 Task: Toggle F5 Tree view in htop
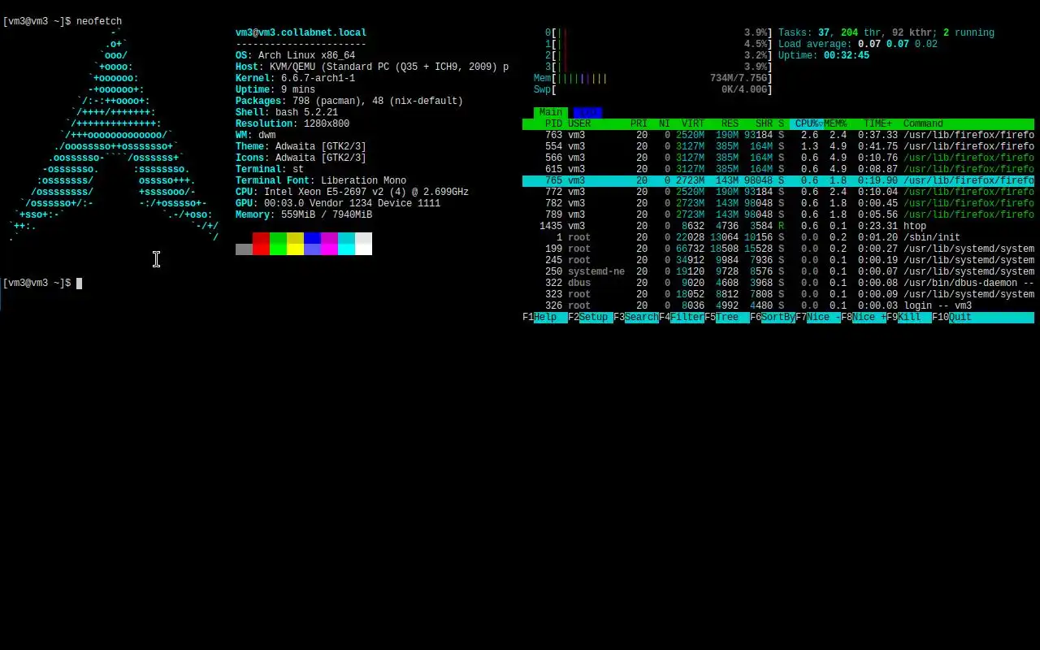pyautogui.click(x=727, y=317)
